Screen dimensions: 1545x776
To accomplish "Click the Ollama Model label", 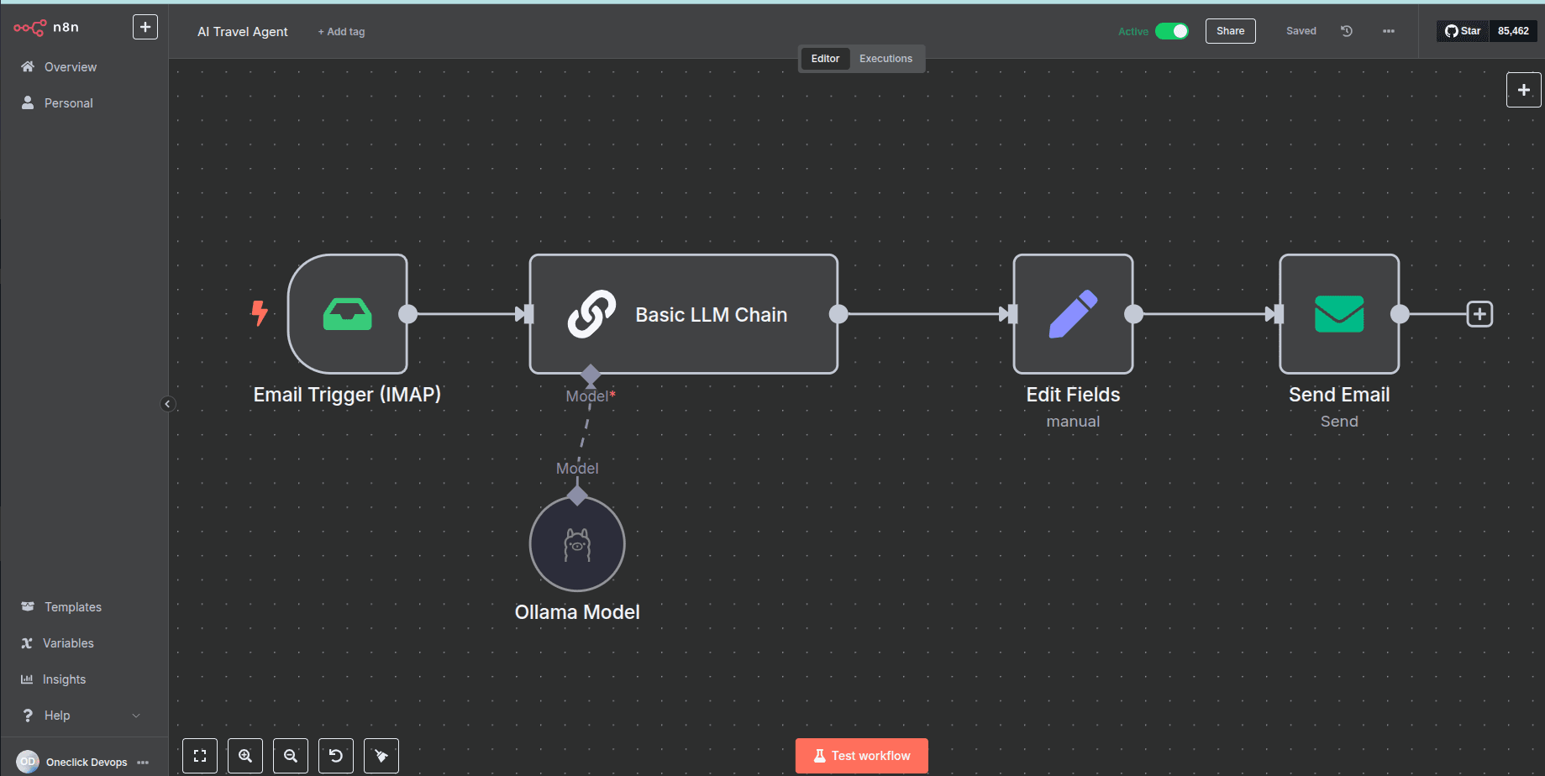I will 577,612.
